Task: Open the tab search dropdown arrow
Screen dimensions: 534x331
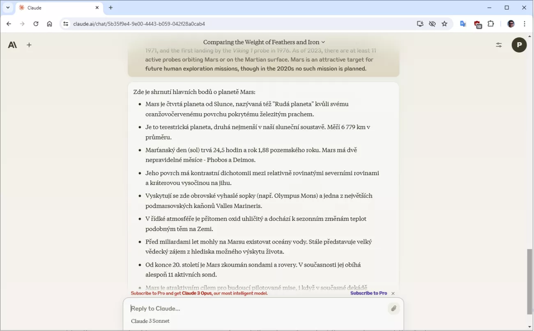Action: (x=8, y=7)
